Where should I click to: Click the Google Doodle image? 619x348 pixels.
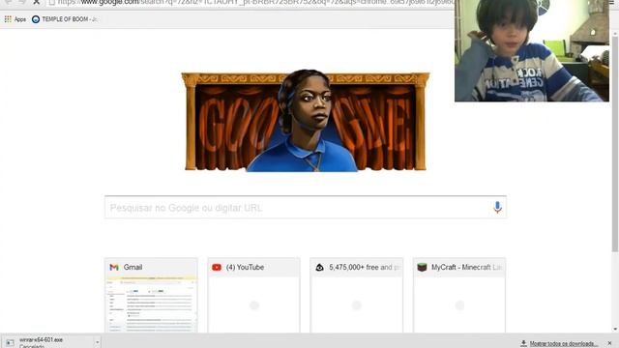click(x=306, y=121)
